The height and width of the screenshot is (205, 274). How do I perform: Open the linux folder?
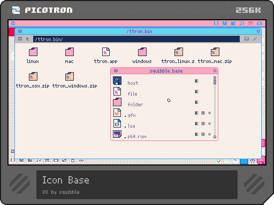pos(33,52)
